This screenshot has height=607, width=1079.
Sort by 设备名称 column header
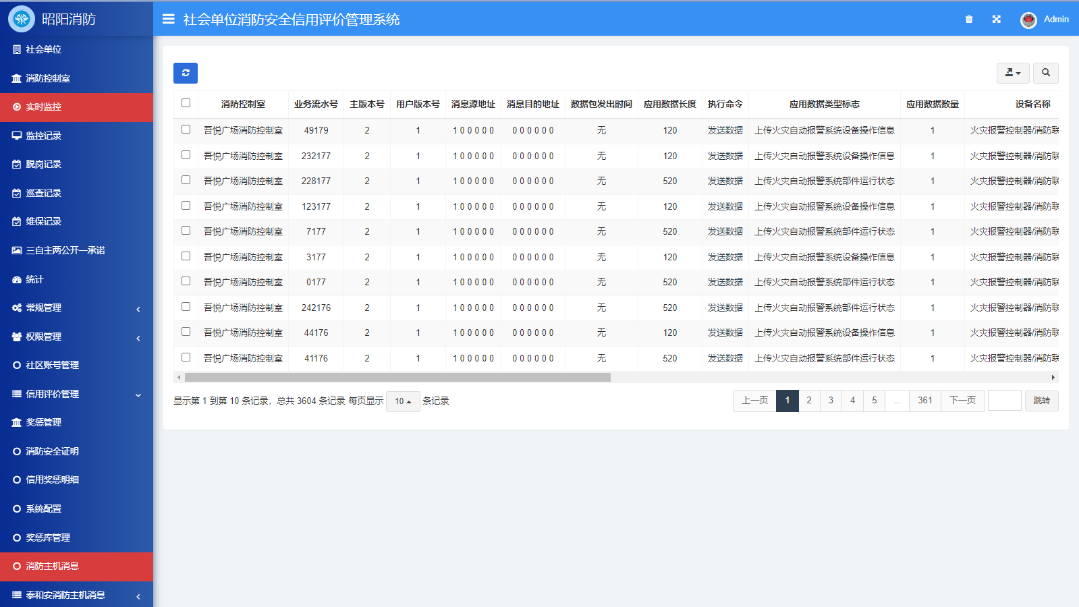[x=1032, y=104]
